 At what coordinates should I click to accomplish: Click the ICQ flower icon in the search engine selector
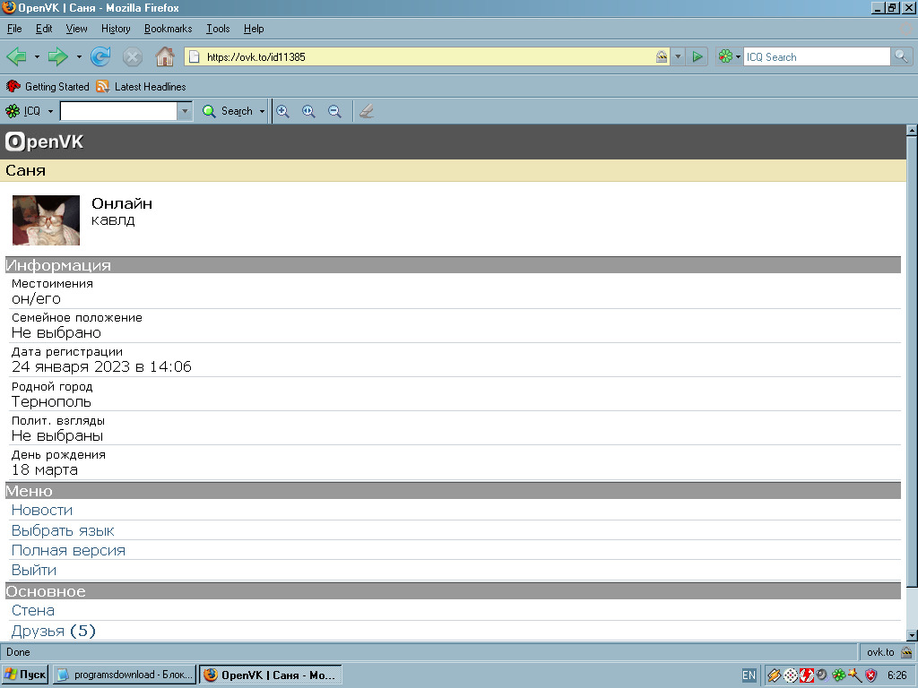coord(725,56)
